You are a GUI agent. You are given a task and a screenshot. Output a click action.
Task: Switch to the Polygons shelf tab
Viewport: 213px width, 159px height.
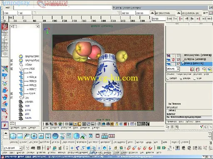[x=45, y=142]
